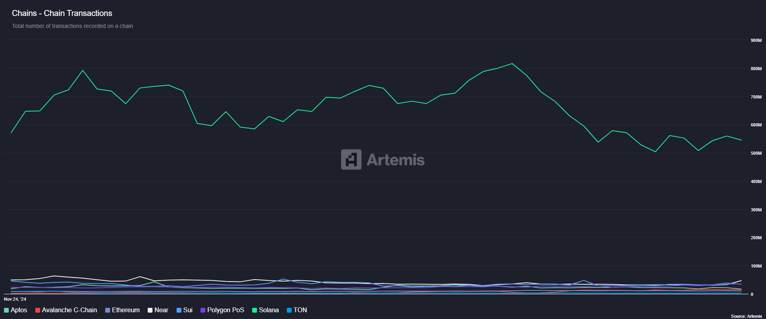Viewport: 766px width, 319px height.
Task: Click the Artemis watermark logo icon
Action: click(x=351, y=159)
